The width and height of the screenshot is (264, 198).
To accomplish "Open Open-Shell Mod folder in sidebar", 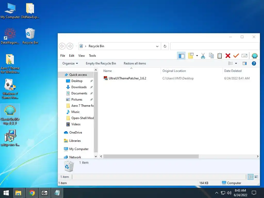I will [x=80, y=118].
